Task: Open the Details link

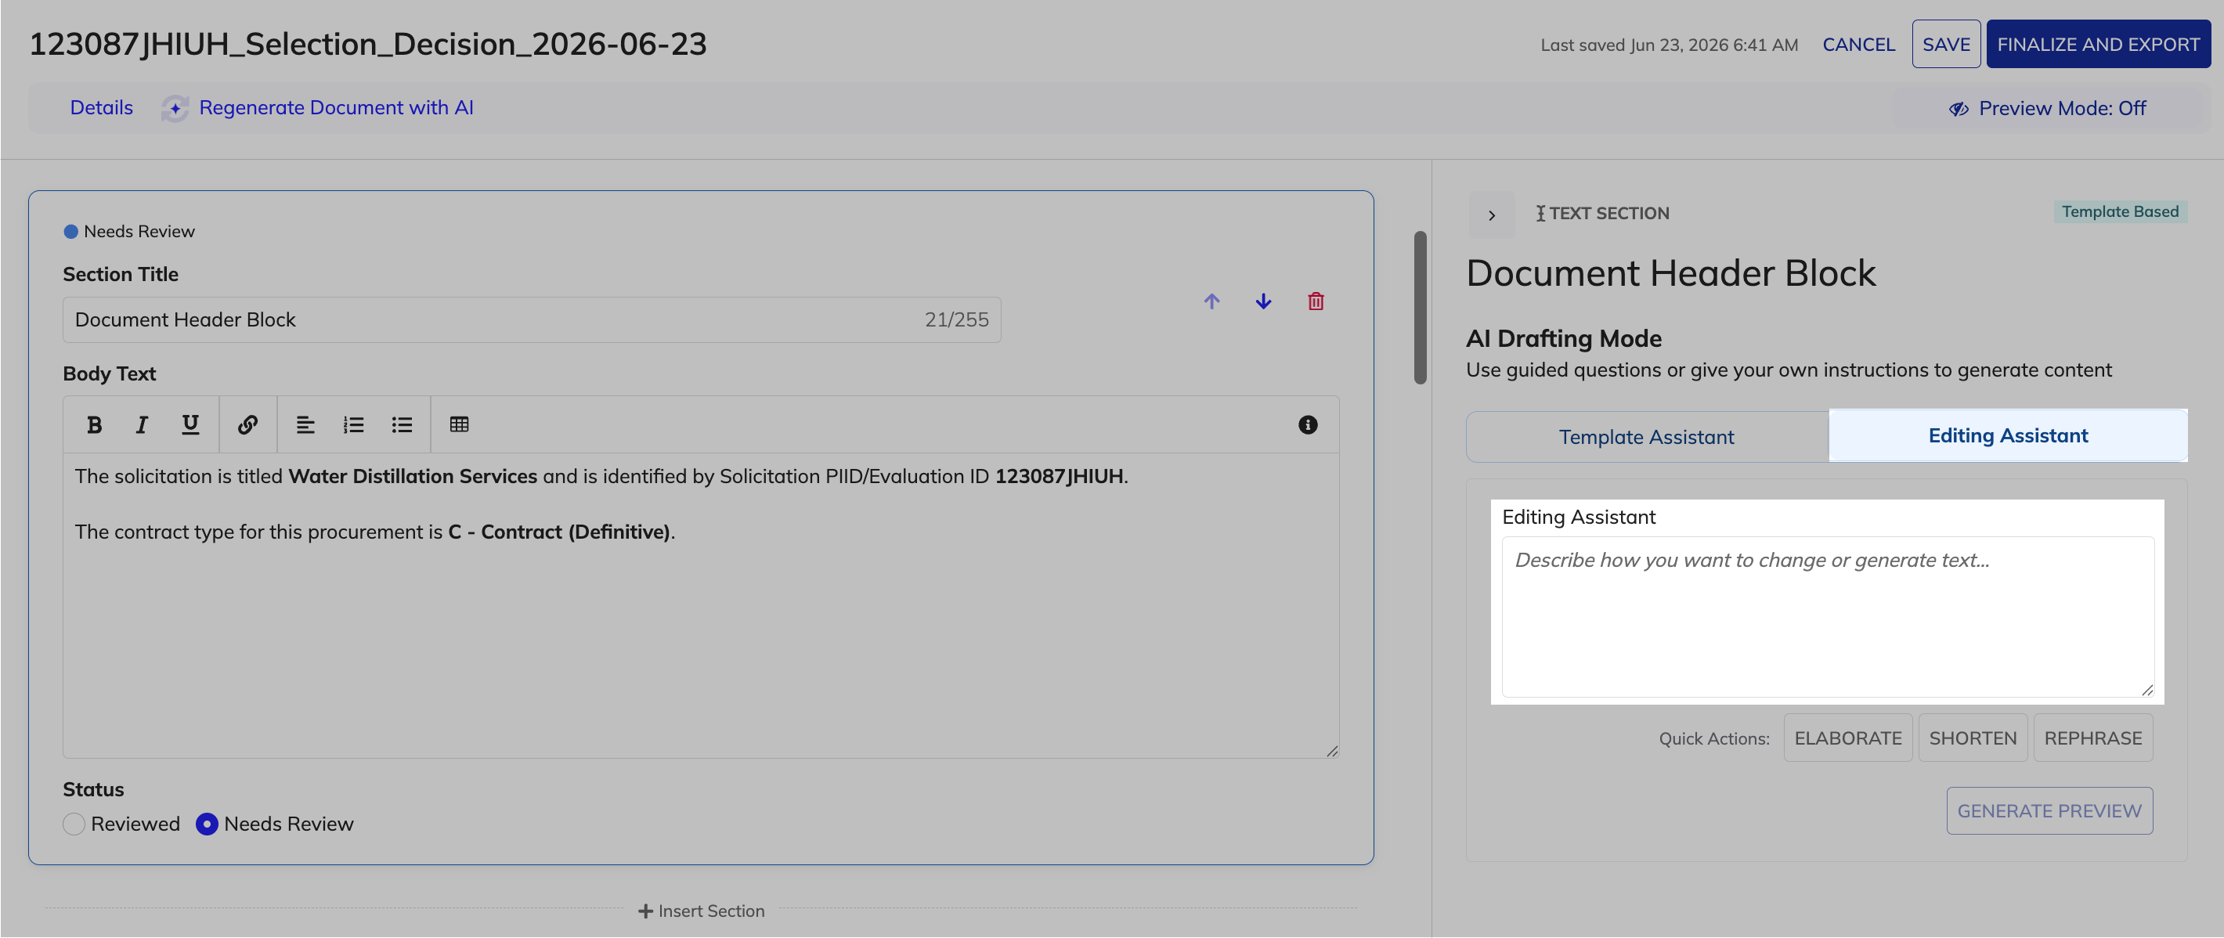Action: pos(102,108)
